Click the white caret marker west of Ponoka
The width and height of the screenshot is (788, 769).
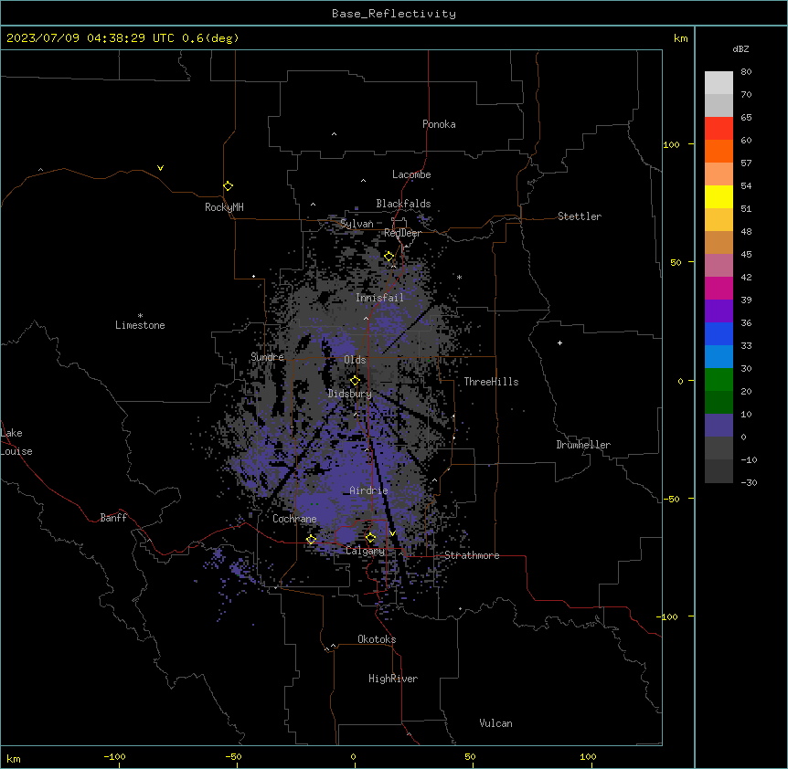(335, 134)
